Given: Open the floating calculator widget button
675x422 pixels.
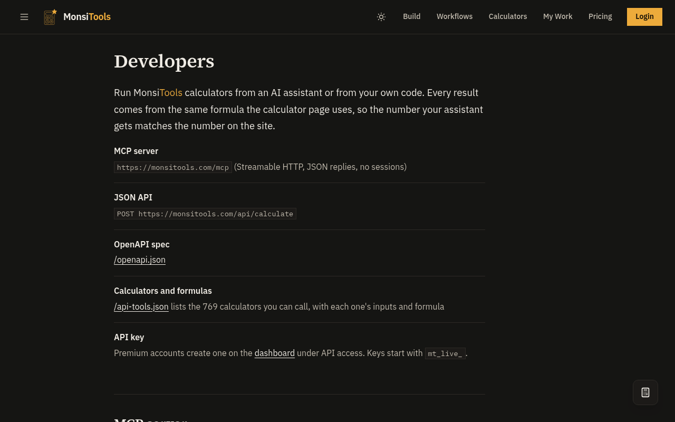Looking at the screenshot, I should 645,392.
